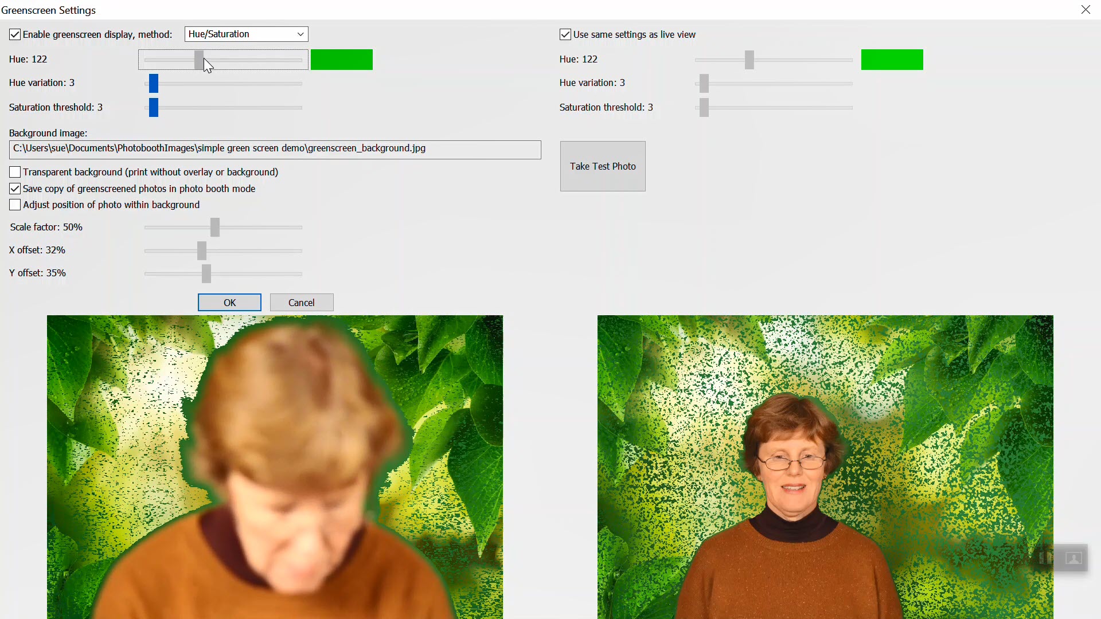Click the left Hue slider thumb
Screen dimensions: 1101x619
point(198,59)
